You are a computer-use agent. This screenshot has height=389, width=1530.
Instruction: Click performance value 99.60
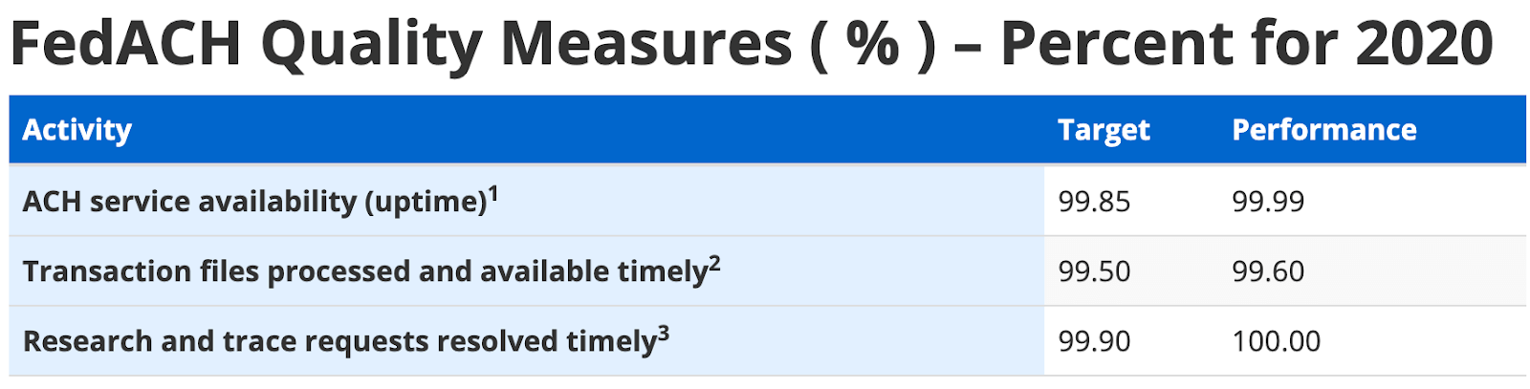click(1268, 271)
